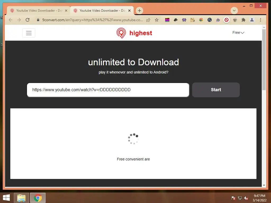The height and width of the screenshot is (203, 271).
Task: Open Action Center flag tray icon
Action: click(x=233, y=198)
